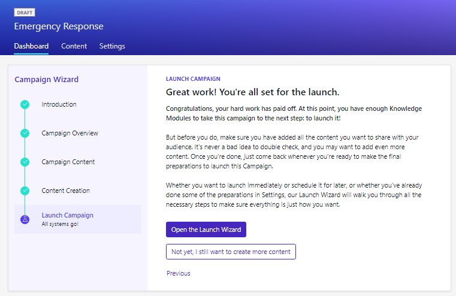Select the Launch Campaign step label
This screenshot has height=296, width=456.
coord(68,215)
